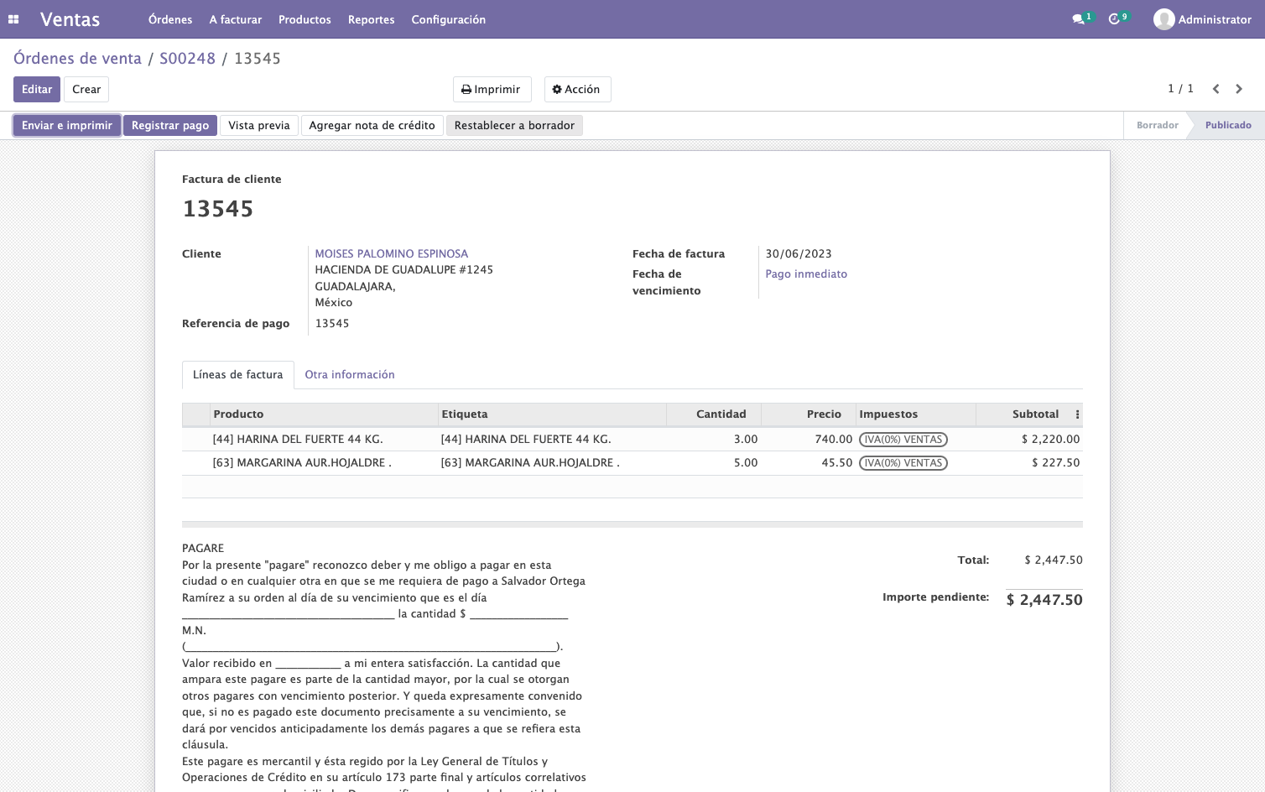Sort by Subtotal column header
Screen dimensions: 1265x792
point(1024,414)
